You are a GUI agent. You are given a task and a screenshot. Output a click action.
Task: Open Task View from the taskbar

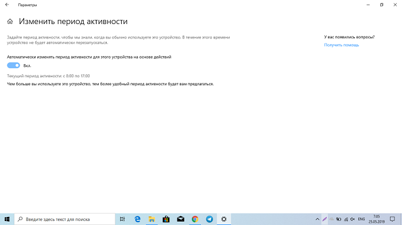point(122,219)
